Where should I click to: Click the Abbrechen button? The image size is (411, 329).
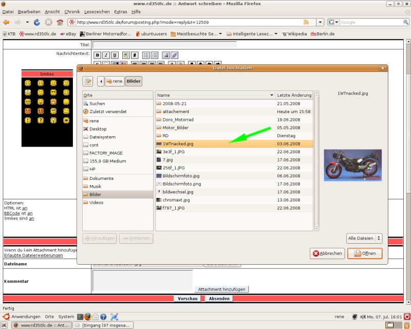pyautogui.click(x=327, y=253)
